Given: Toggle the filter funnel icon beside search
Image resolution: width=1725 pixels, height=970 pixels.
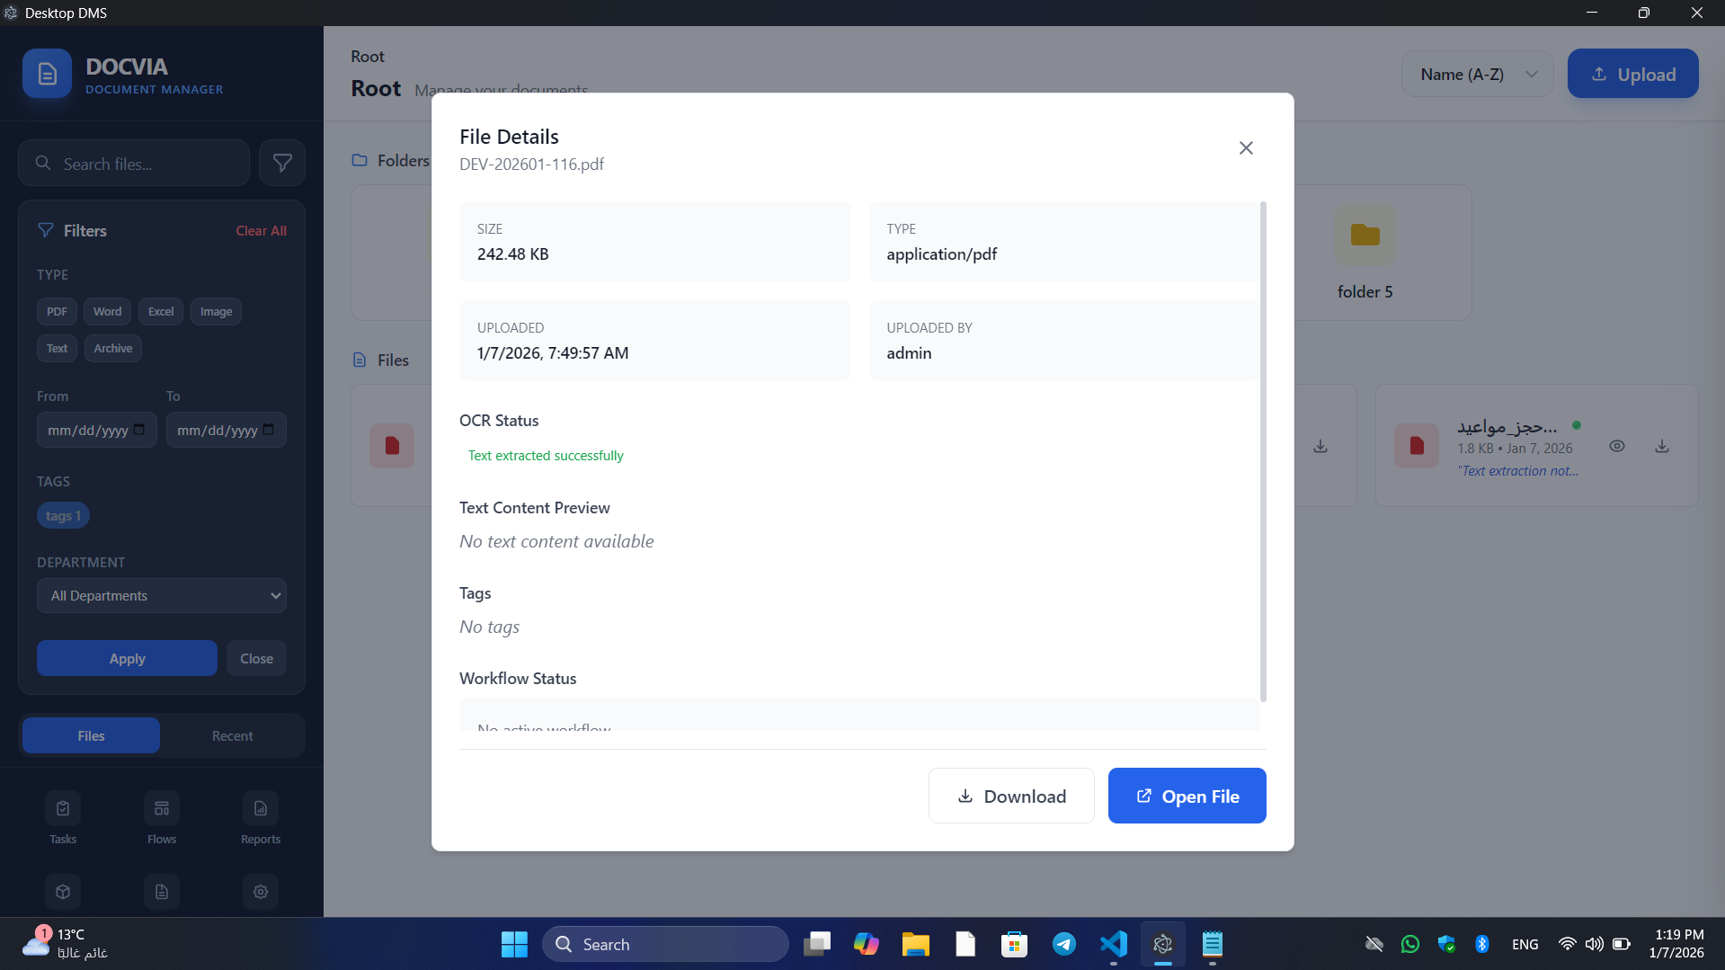Looking at the screenshot, I should (x=282, y=163).
